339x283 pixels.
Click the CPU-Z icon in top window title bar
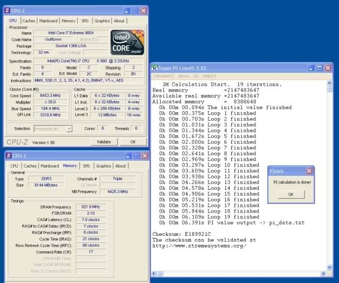6,10
